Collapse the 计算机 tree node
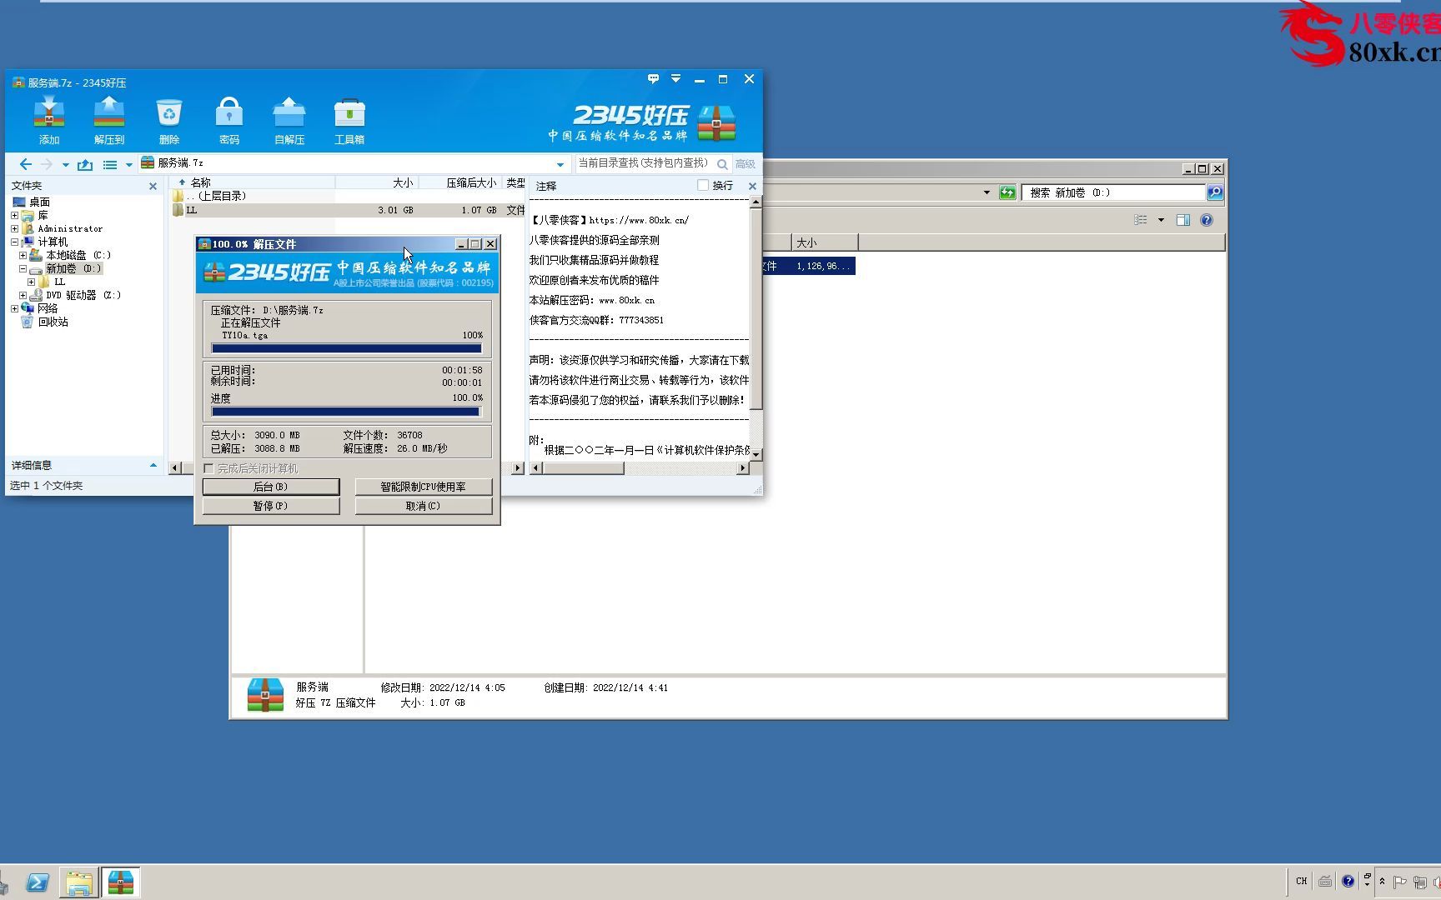This screenshot has width=1441, height=900. pyautogui.click(x=14, y=242)
